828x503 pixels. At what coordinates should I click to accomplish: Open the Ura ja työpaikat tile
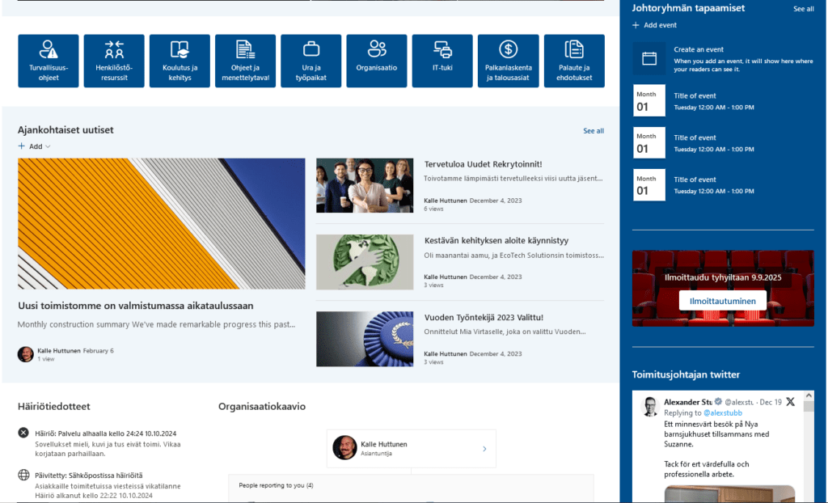(310, 61)
